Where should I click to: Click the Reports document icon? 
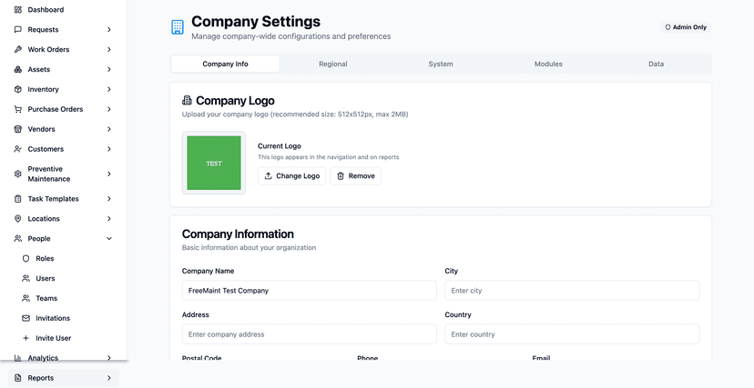point(18,378)
